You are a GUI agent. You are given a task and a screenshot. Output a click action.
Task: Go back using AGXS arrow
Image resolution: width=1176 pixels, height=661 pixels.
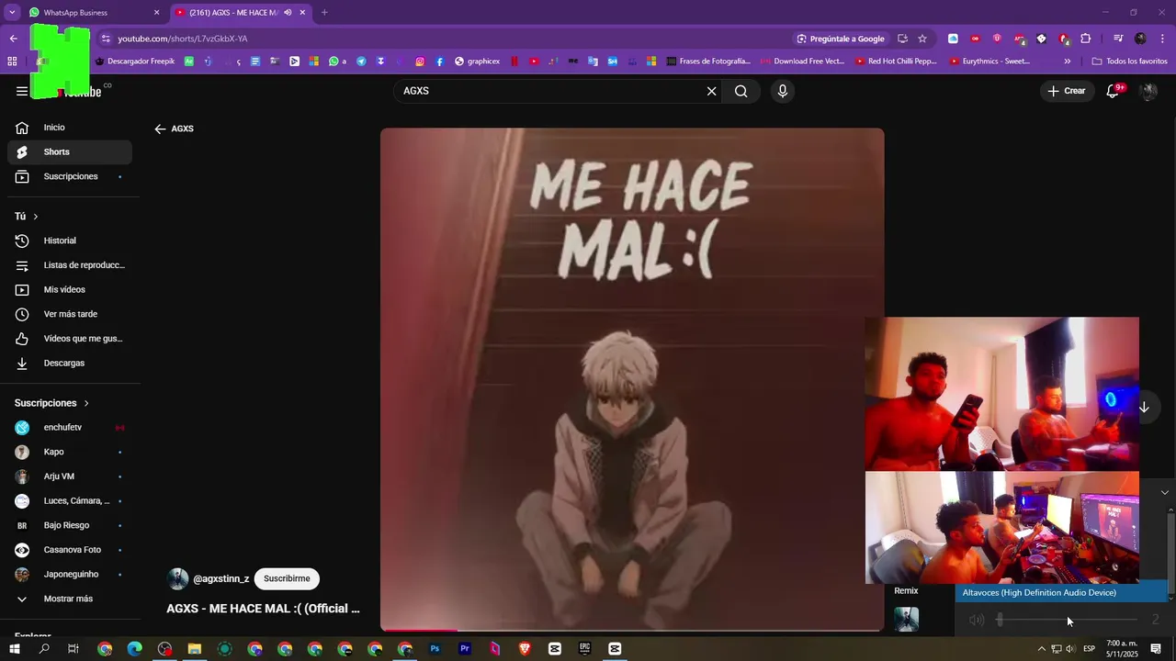(160, 129)
